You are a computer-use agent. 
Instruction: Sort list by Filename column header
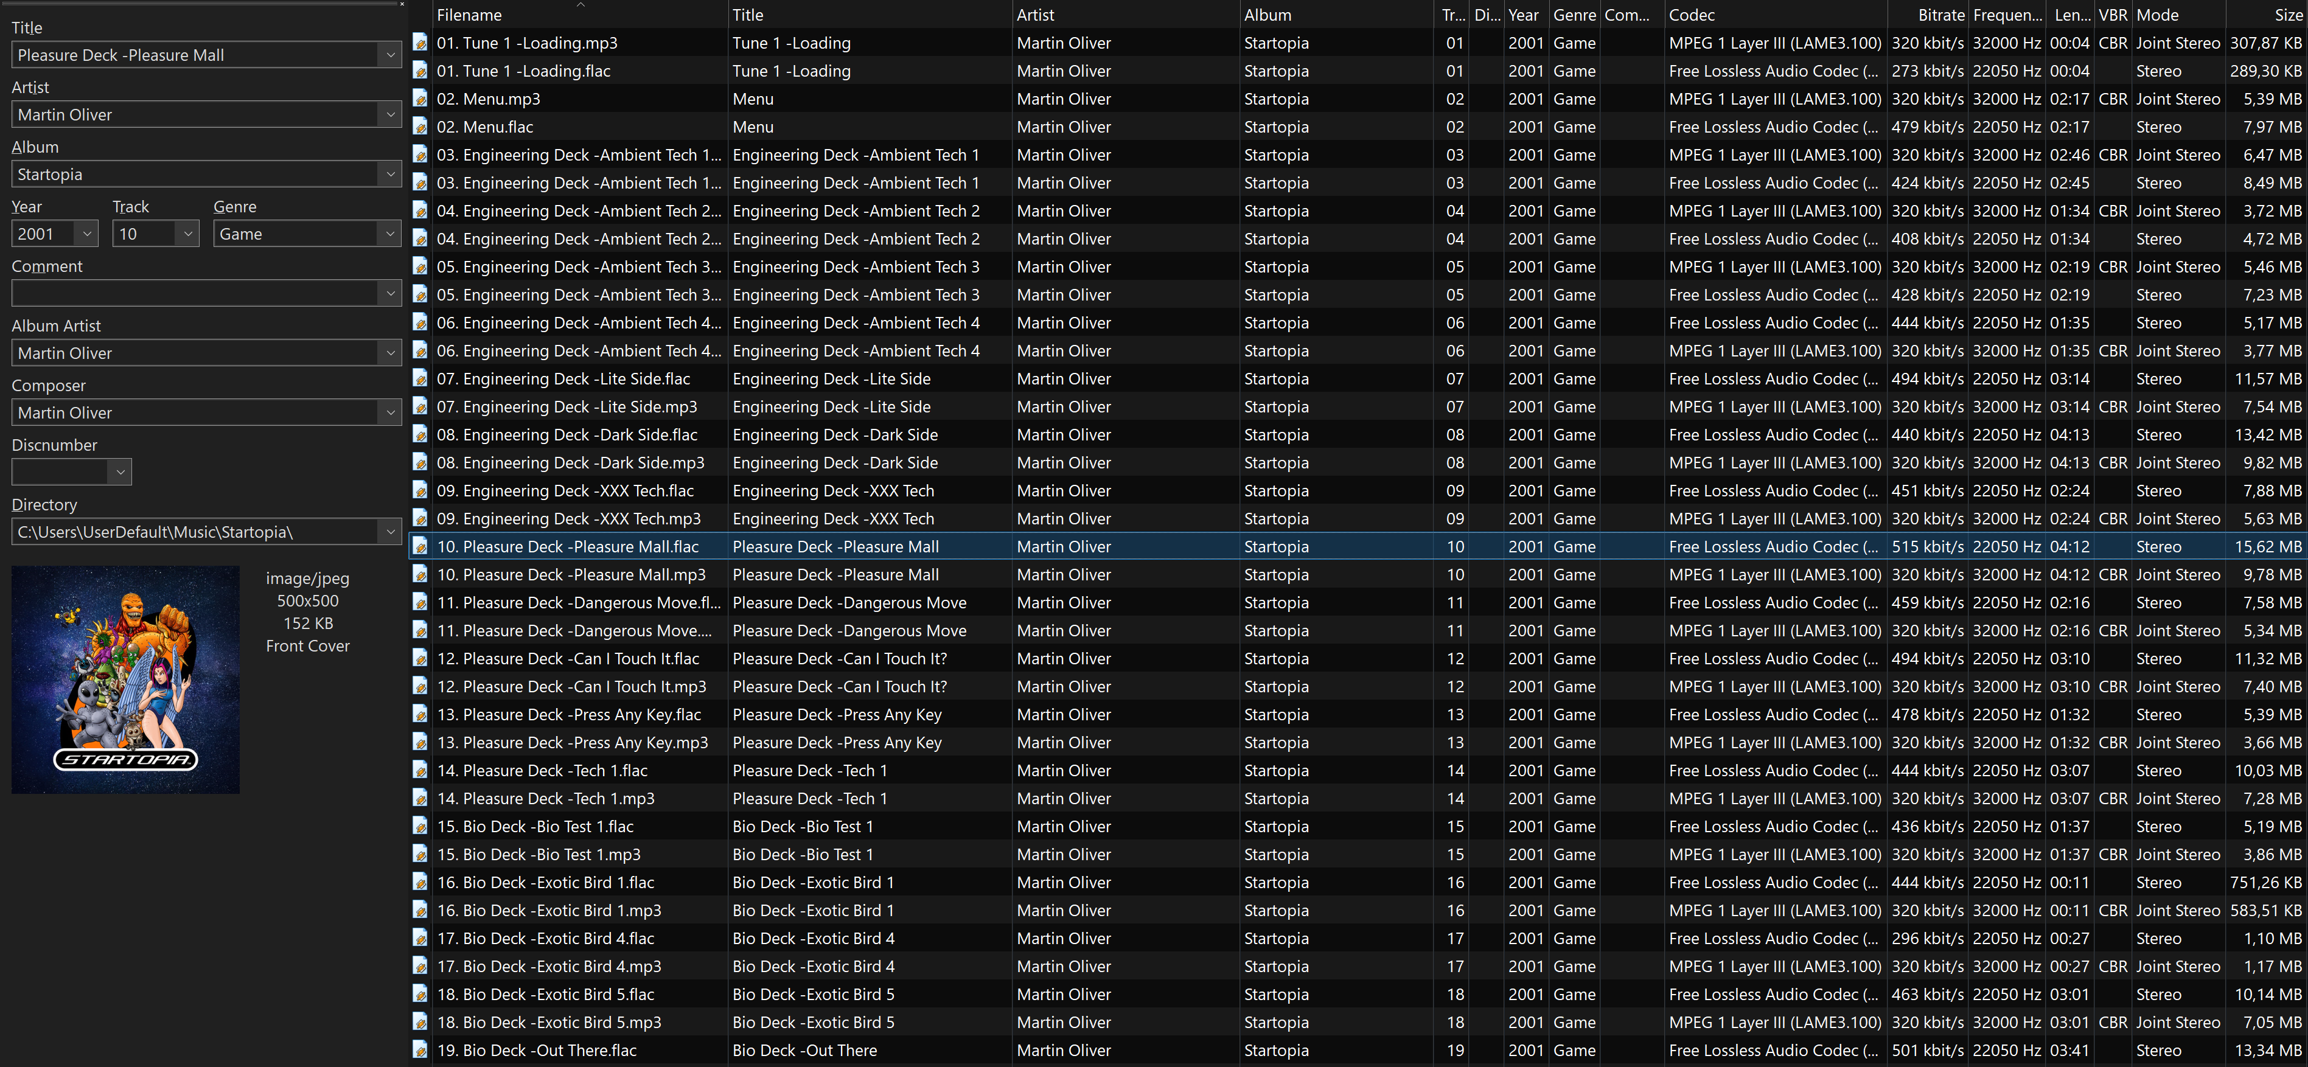pyautogui.click(x=470, y=15)
